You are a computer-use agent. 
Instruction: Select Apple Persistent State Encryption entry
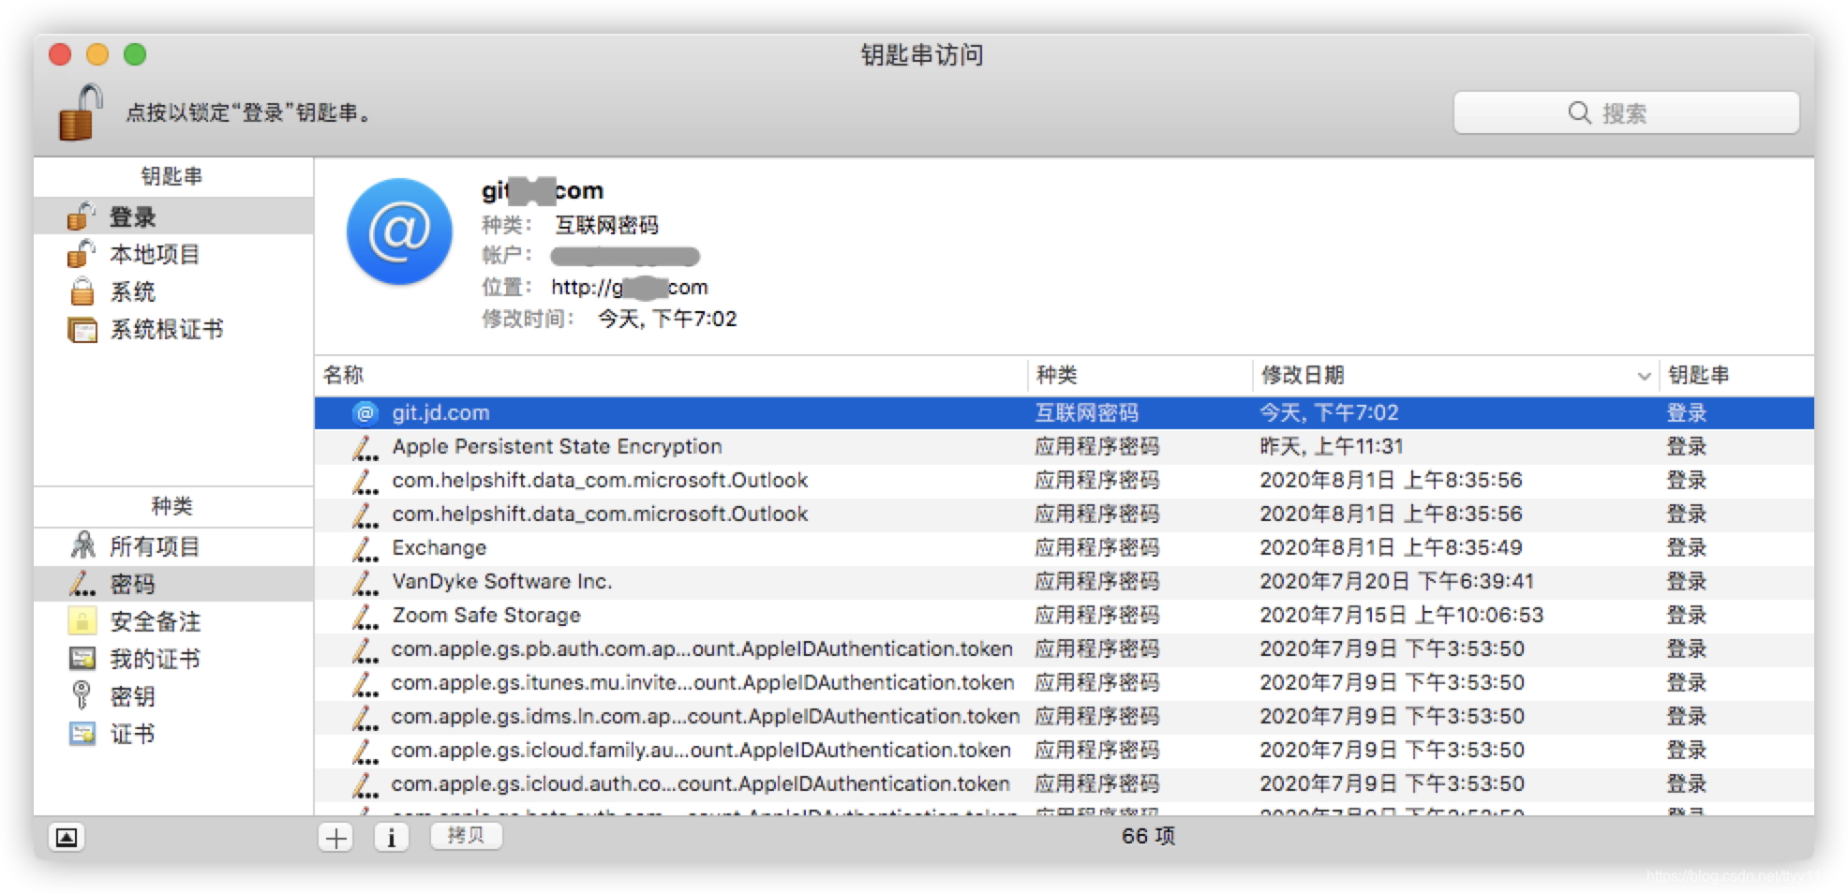tap(1064, 446)
